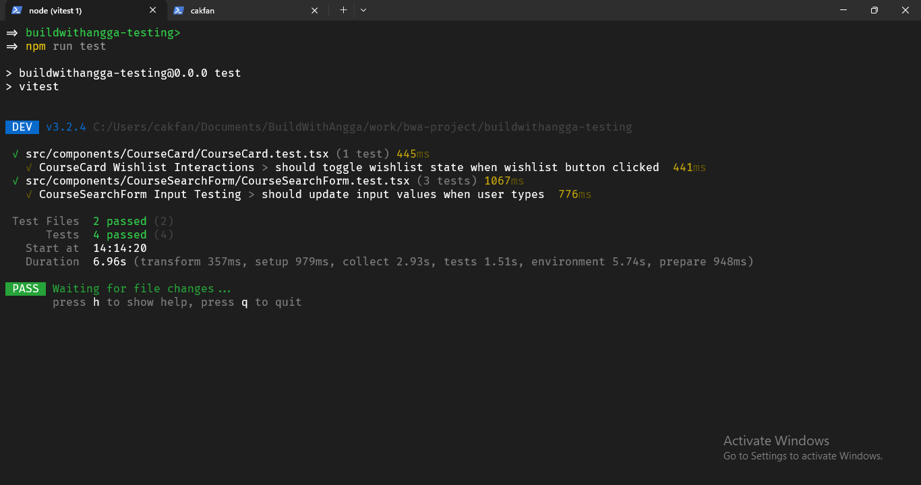921x485 pixels.
Task: Select the Duration value 6.96s
Action: (109, 261)
